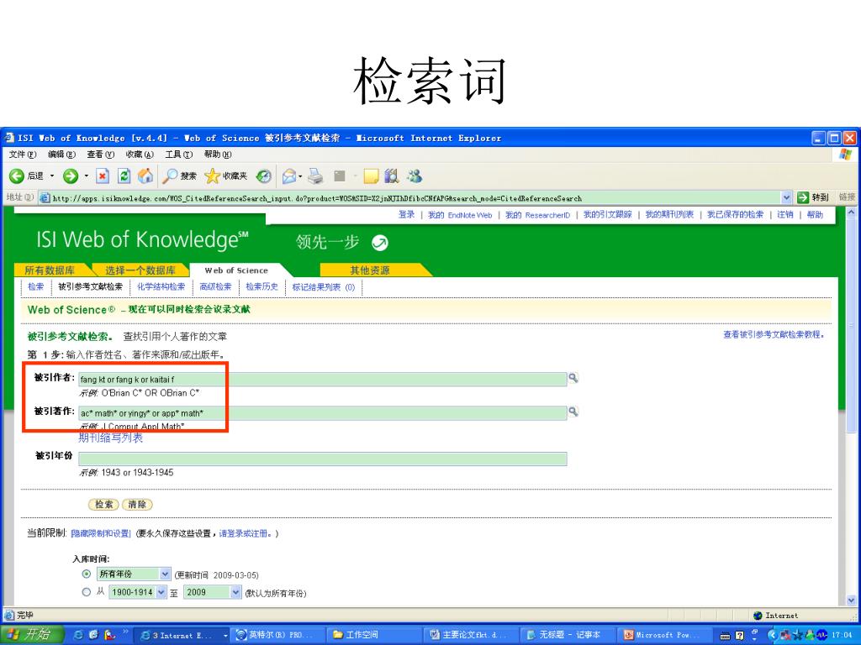Click the Messenger people icon
861x645 pixels.
click(414, 176)
